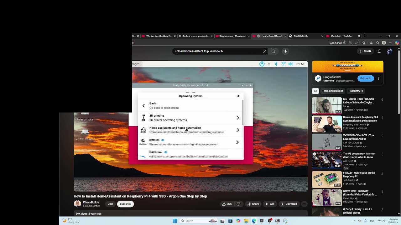Screen dimensions: 401x225
Task: Open options for Sia Elastic Heart video
Action: tap(382, 99)
